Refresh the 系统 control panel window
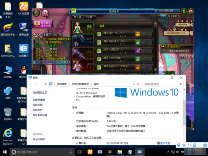The width and height of the screenshot is (208, 156). 138,84
